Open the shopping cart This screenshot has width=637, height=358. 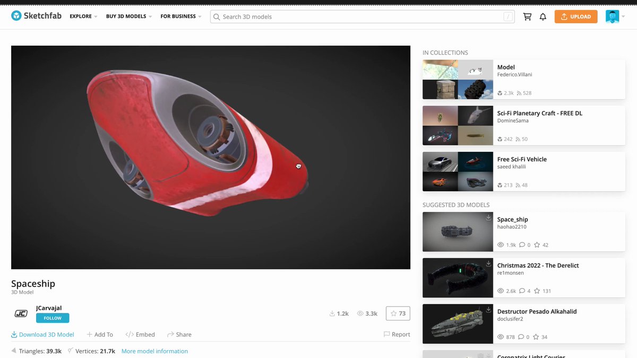tap(527, 16)
